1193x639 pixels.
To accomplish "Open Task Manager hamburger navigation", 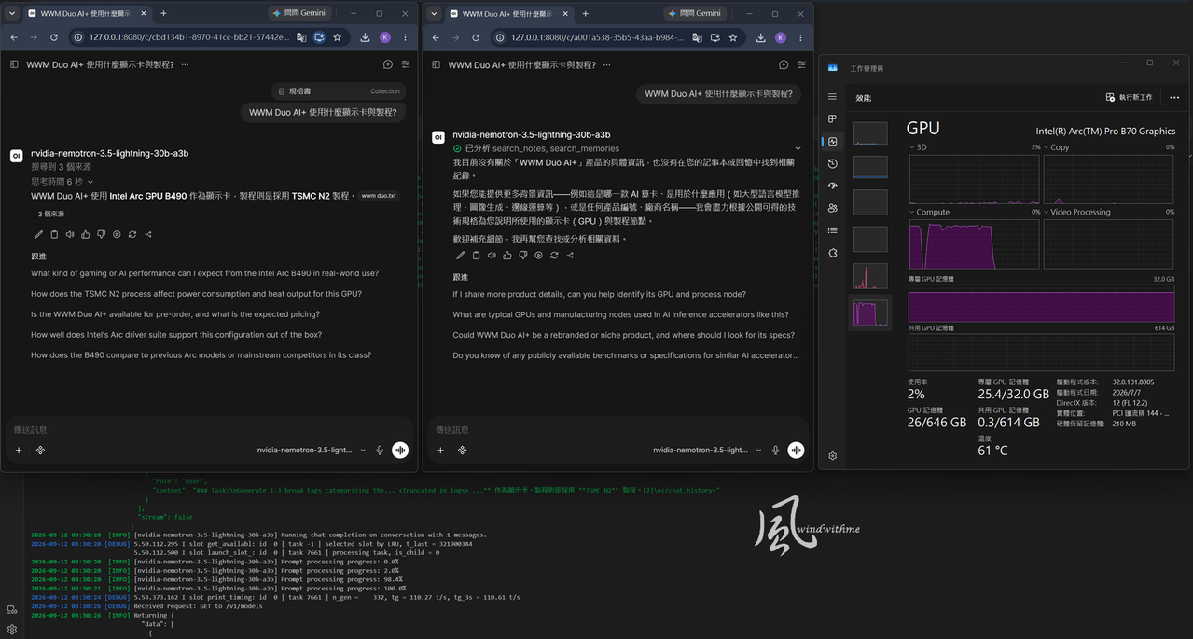I will click(x=833, y=97).
